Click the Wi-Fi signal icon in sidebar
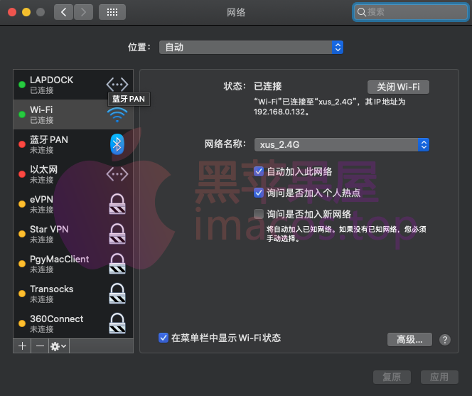472x396 pixels. pyautogui.click(x=117, y=114)
